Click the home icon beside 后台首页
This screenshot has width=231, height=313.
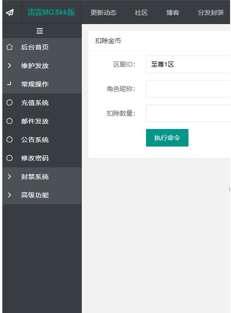[x=9, y=47]
